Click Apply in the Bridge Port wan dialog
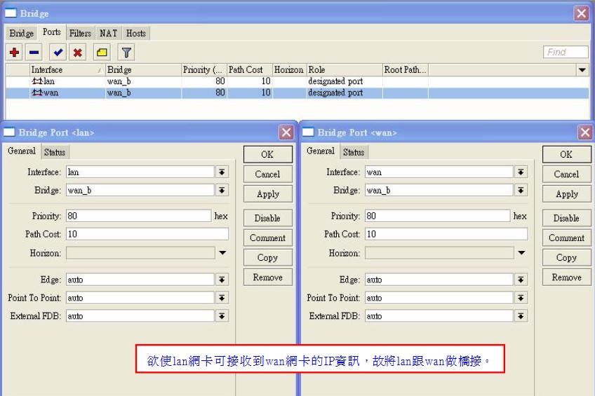The width and height of the screenshot is (595, 396). (x=566, y=194)
